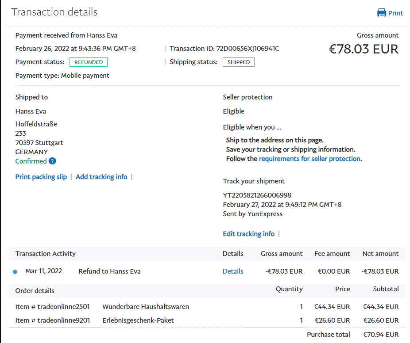This screenshot has width=410, height=343.
Task: Click the Wunderbare Haushaltswaren item name
Action: pyautogui.click(x=146, y=307)
